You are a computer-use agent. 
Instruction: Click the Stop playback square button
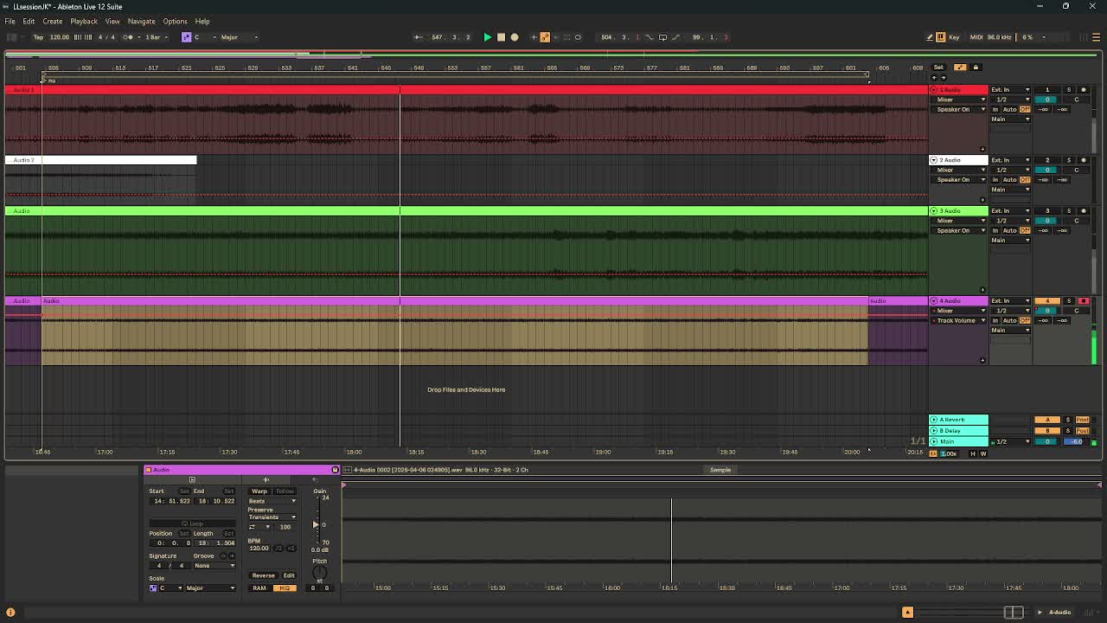(501, 37)
